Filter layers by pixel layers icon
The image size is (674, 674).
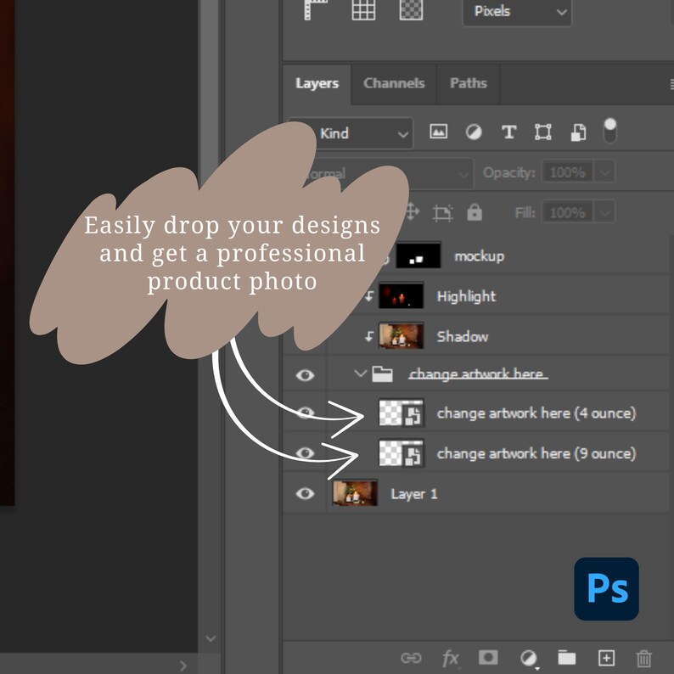tap(439, 132)
